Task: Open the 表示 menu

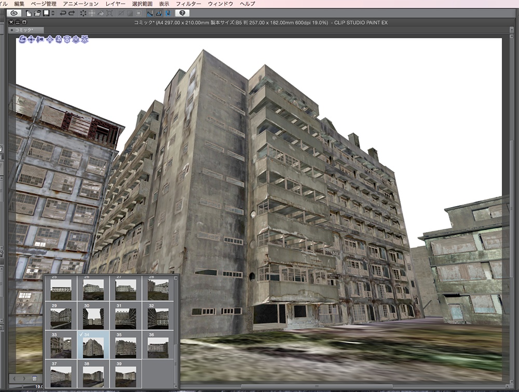Action: (x=164, y=4)
